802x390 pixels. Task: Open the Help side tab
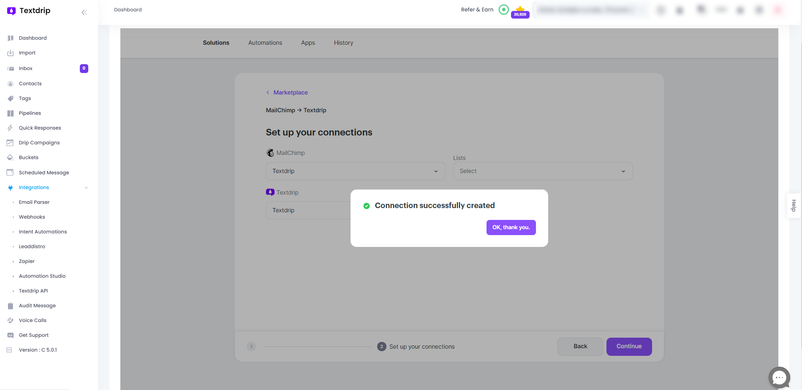[794, 206]
